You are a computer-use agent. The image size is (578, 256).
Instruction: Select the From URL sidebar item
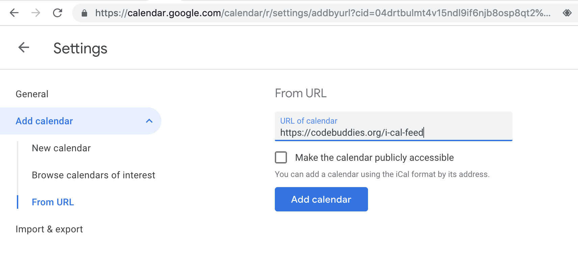point(53,202)
